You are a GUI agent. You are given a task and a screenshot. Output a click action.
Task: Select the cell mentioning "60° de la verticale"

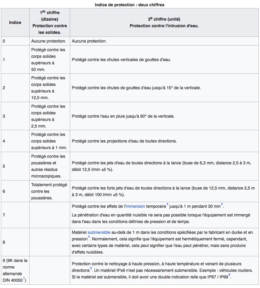[164, 116]
